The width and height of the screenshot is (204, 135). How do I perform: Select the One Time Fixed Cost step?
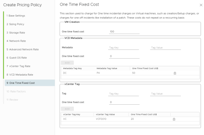pos(21,83)
